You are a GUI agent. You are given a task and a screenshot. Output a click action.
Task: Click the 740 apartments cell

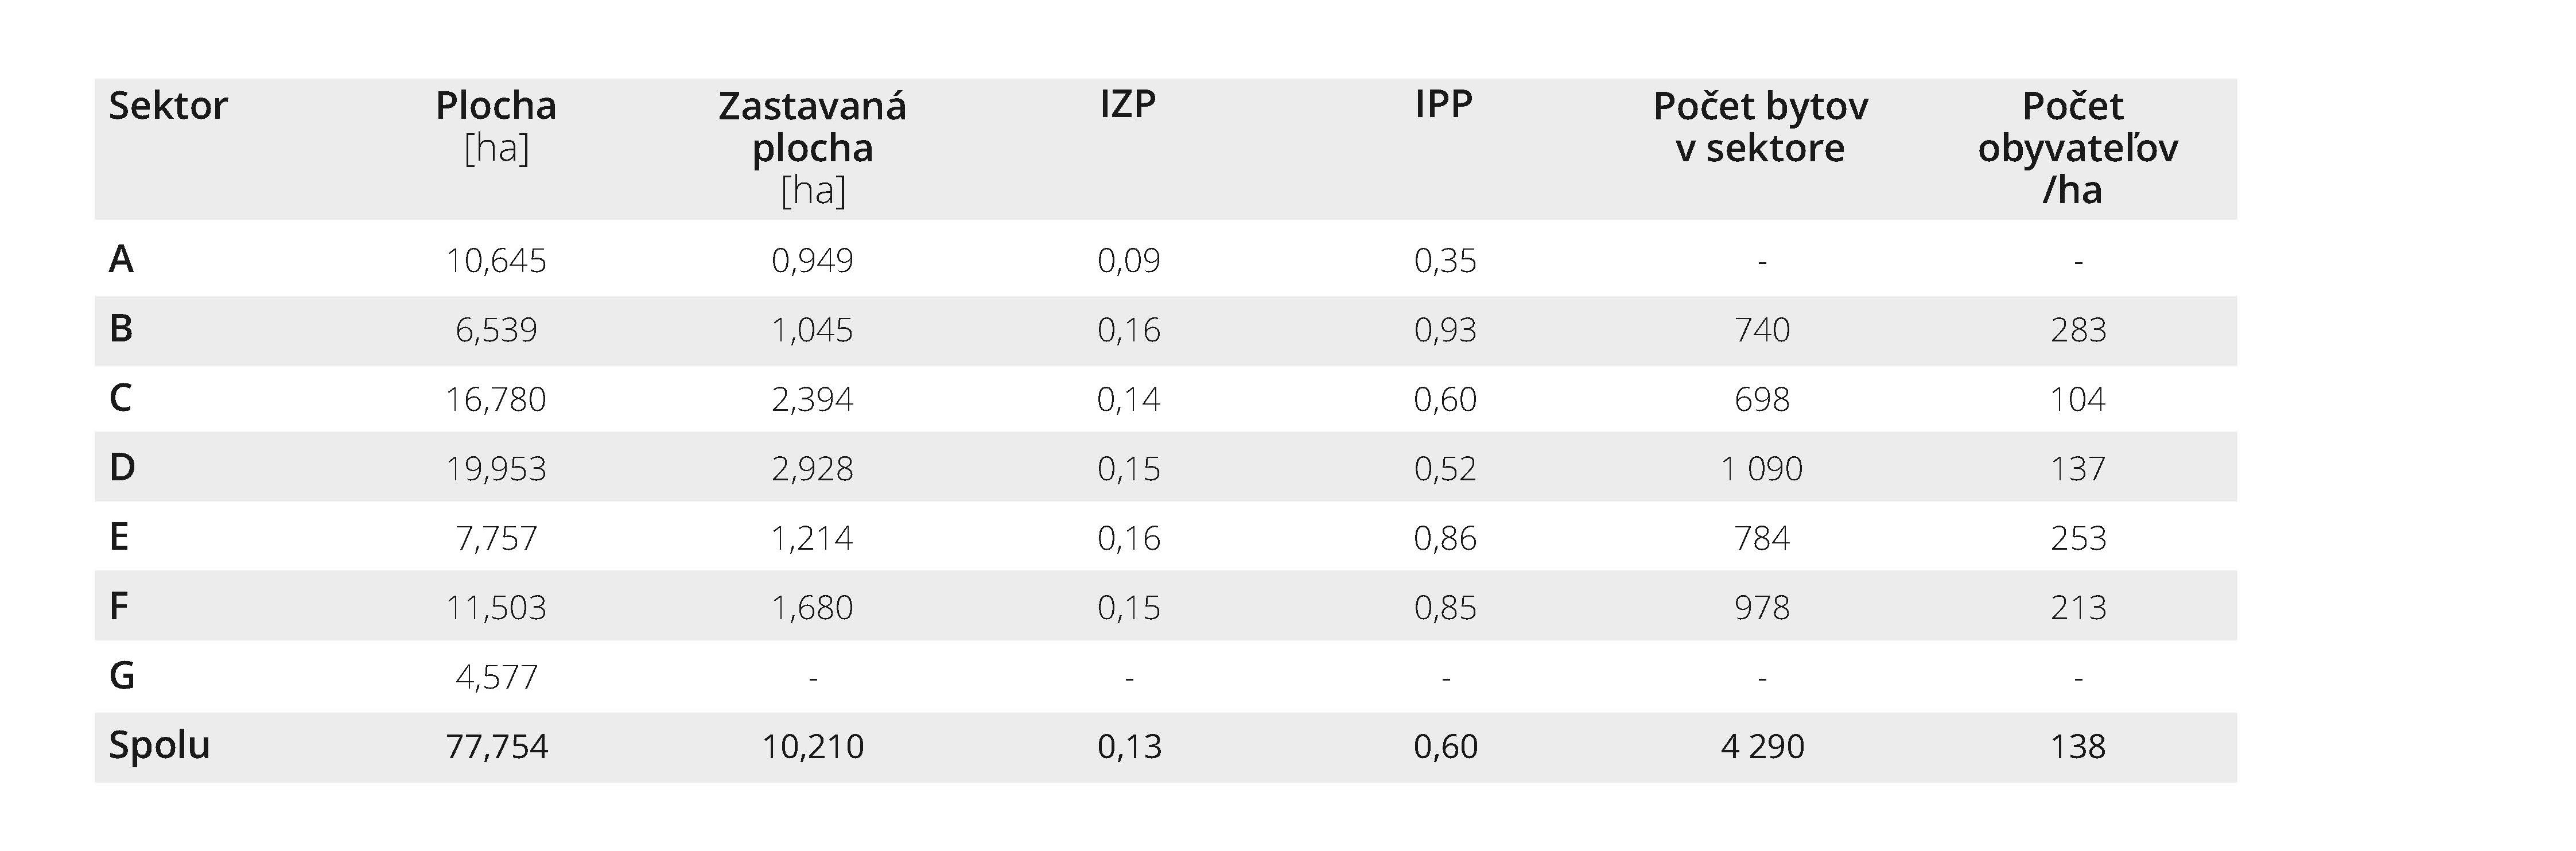click(x=1762, y=330)
